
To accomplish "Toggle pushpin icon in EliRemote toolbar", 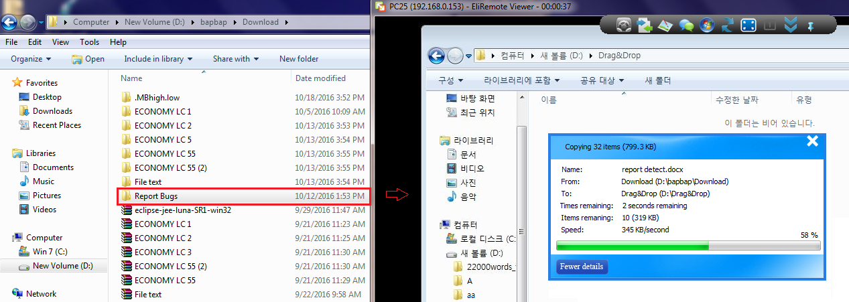I will [811, 25].
